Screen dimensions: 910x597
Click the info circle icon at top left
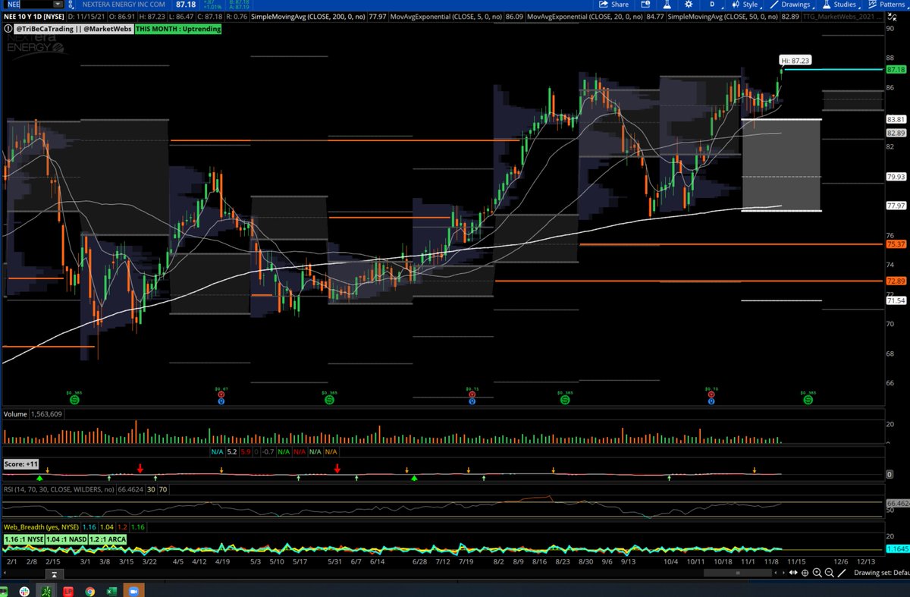(x=8, y=29)
